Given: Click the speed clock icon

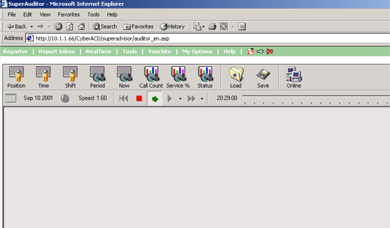Looking at the screenshot, I should 65,98.
